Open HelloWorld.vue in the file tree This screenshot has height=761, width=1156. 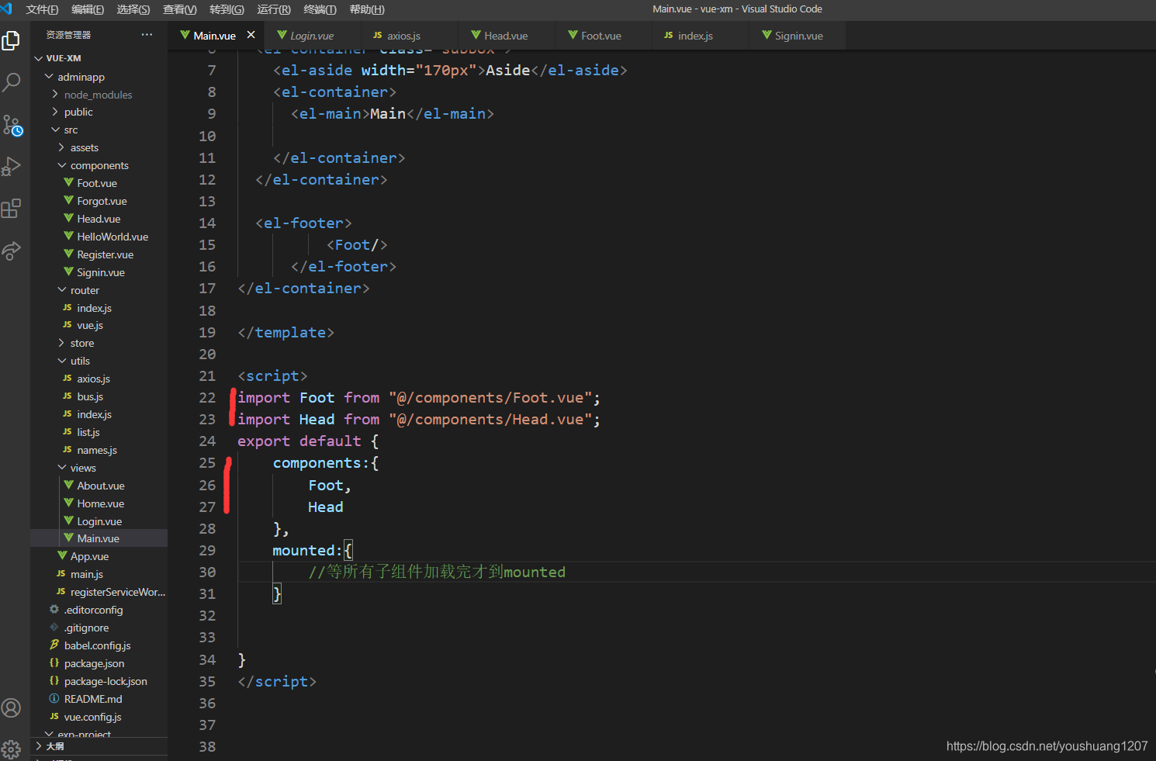[x=99, y=237]
